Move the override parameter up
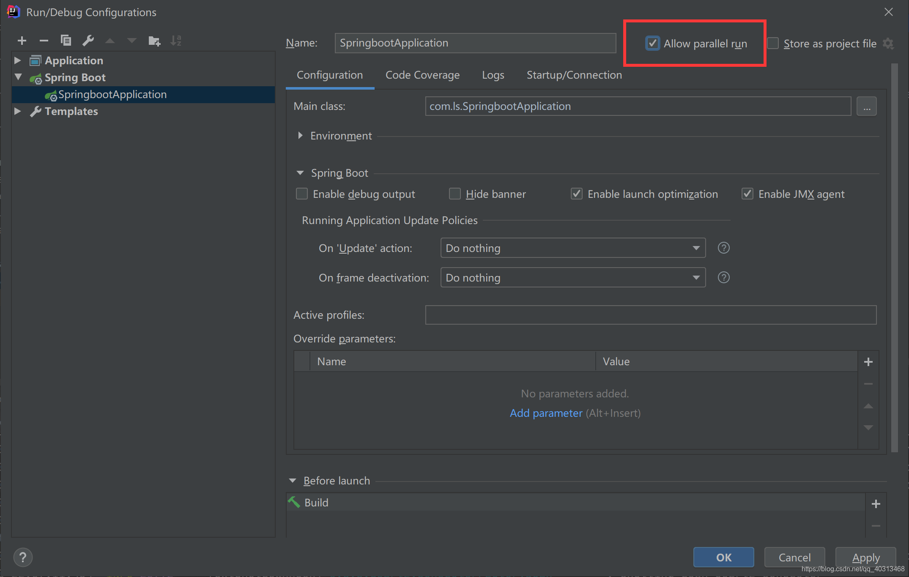Screen dimensions: 909x577 868,406
